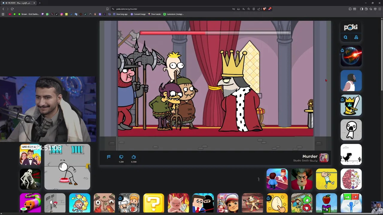Viewport: 383px width, 215px height.
Task: Open the Poki user profile icon
Action: click(356, 37)
